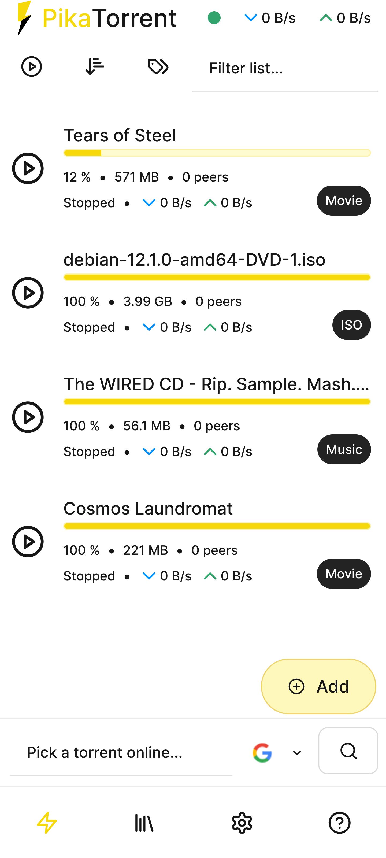Open the settings gear tab
This screenshot has width=386, height=858.
(242, 823)
